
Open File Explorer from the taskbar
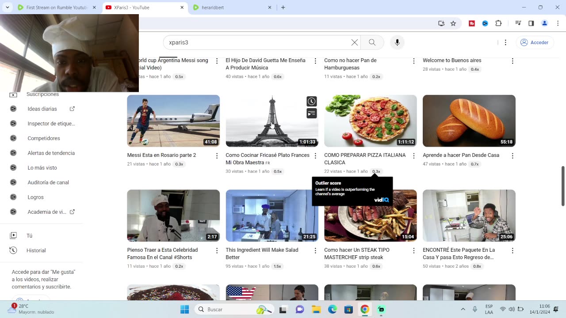coord(316,309)
